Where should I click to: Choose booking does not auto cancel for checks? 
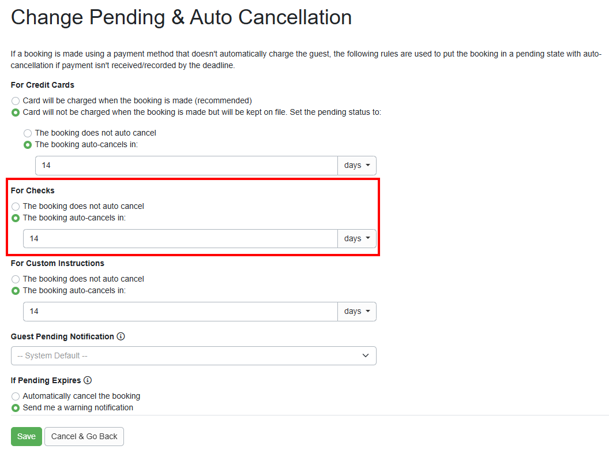click(15, 206)
